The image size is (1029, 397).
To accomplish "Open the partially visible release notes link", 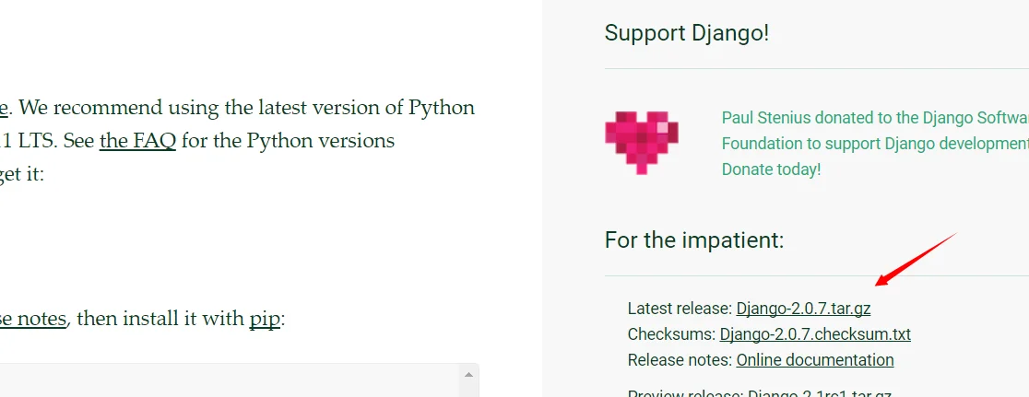I will click(x=33, y=319).
